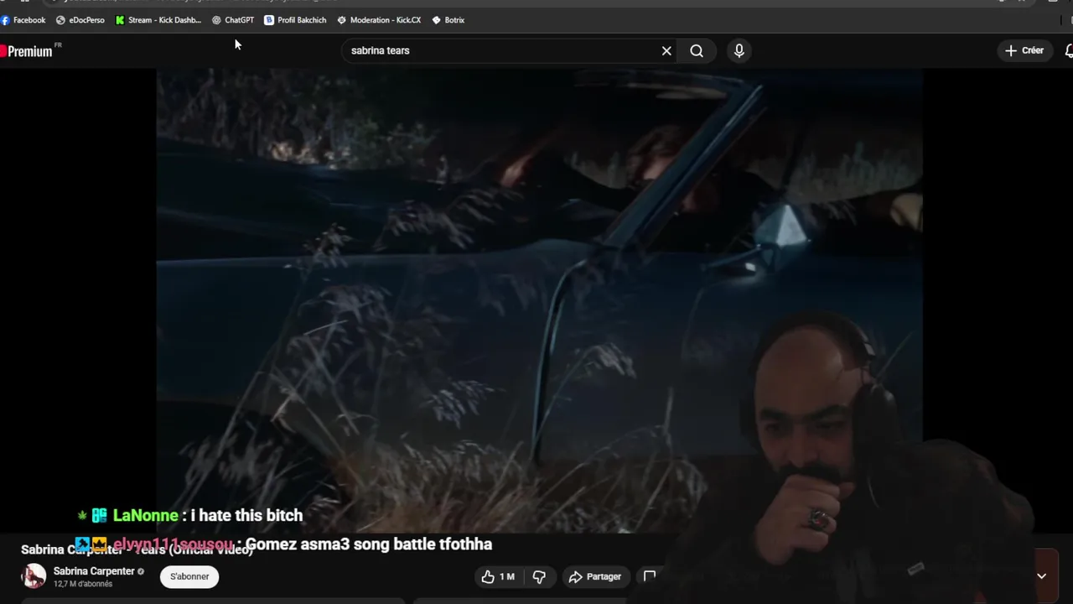Viewport: 1073px width, 604px height.
Task: Open the Créer menu
Action: (1024, 50)
